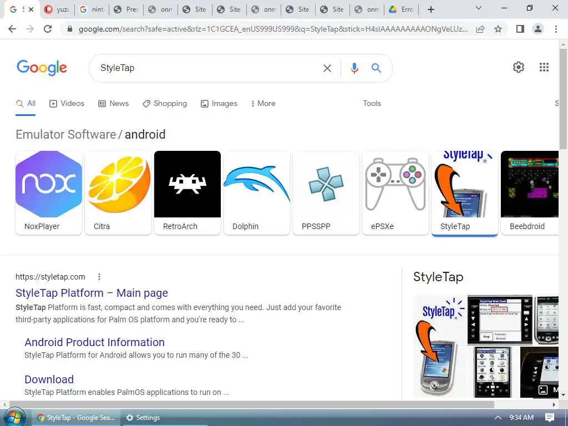Open the Google apps grid

(544, 67)
